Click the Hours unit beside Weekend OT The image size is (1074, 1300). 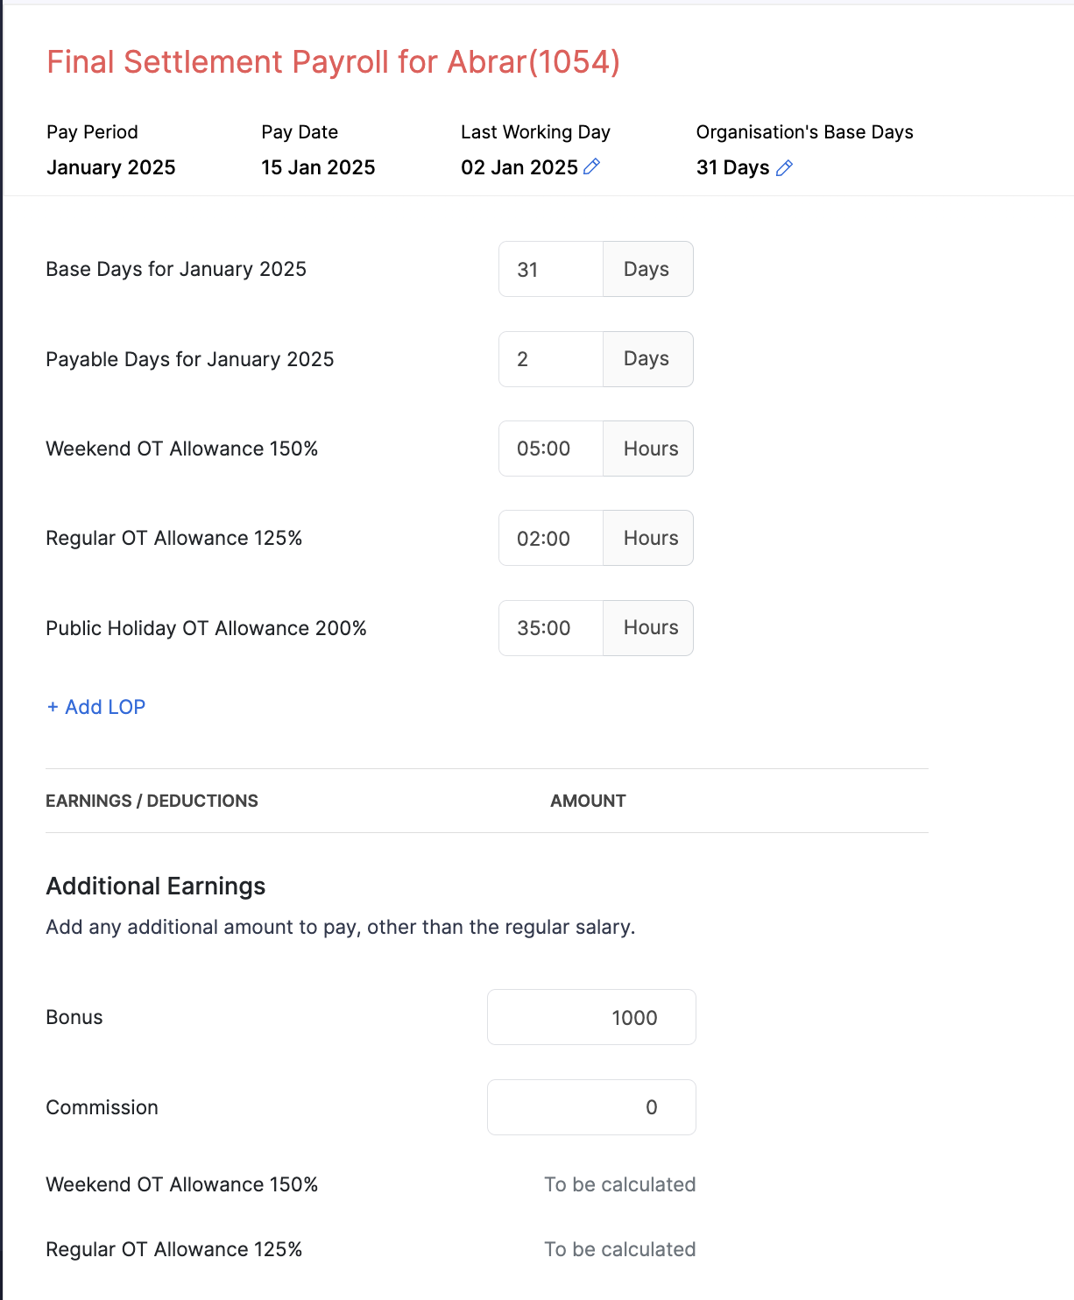650,449
